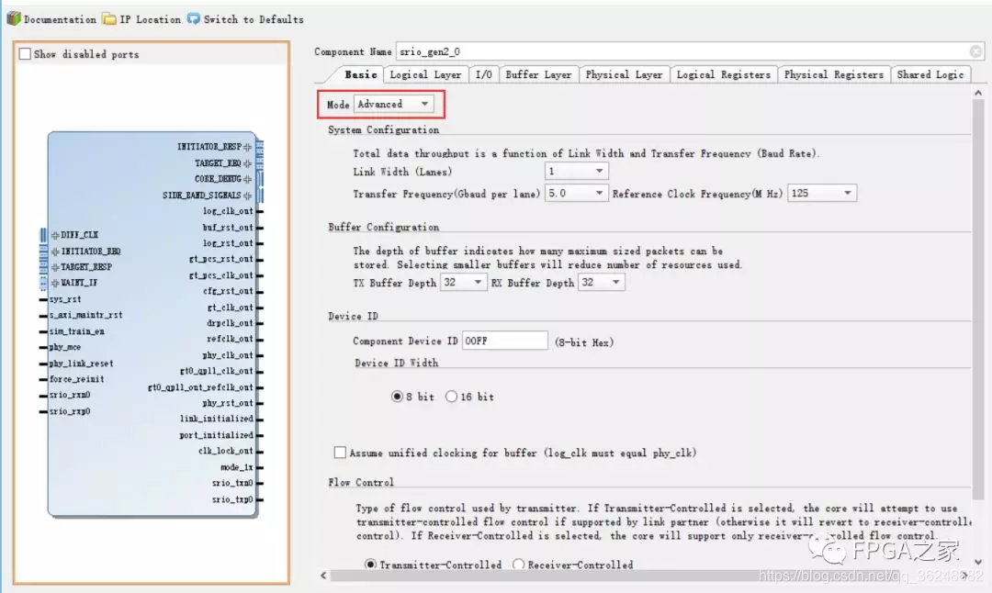This screenshot has height=593, width=992.
Task: Click the Switch to Defaults icon
Action: [194, 19]
